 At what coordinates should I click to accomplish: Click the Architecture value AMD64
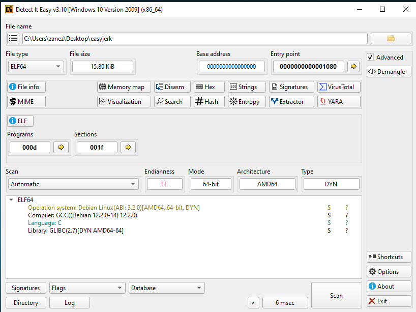[x=267, y=184]
